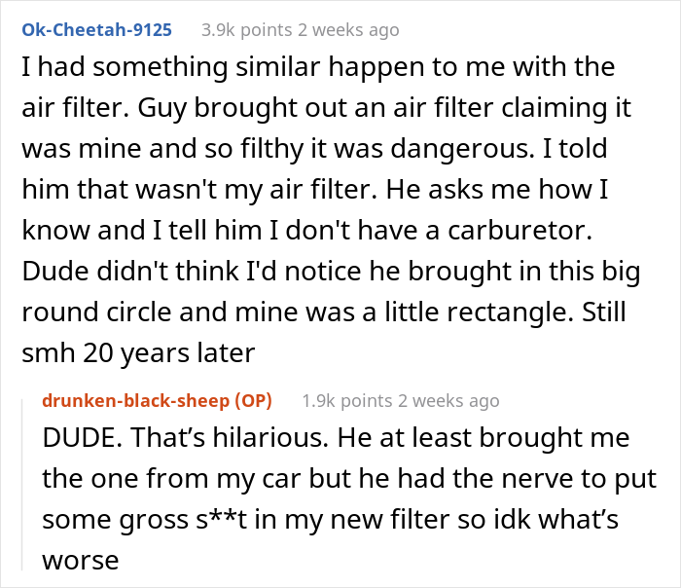Viewport: 681px width, 588px height.
Task: Open Ok-Cheetah-9125's user profile
Action: [x=97, y=30]
